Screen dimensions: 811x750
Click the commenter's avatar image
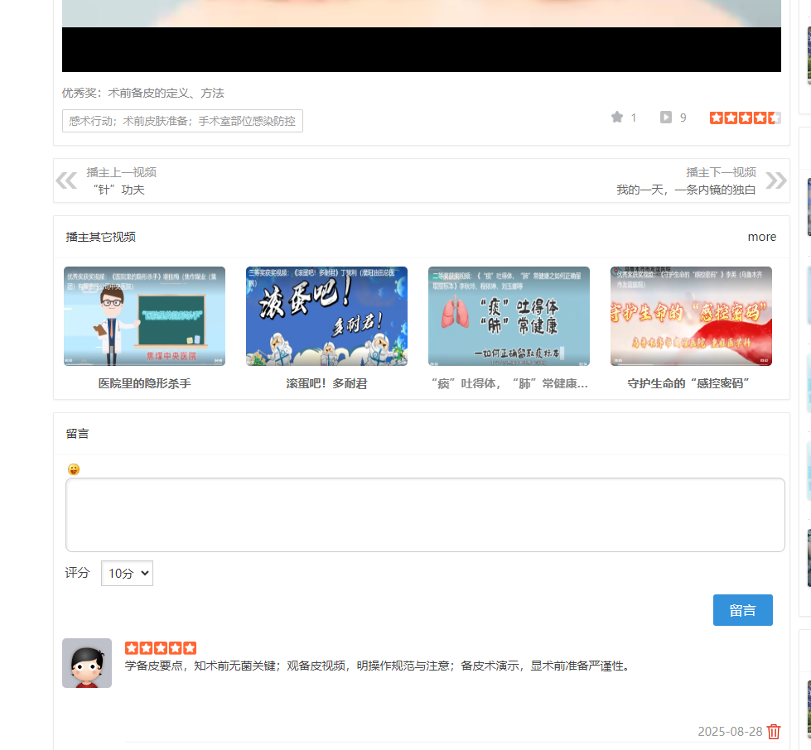click(86, 663)
